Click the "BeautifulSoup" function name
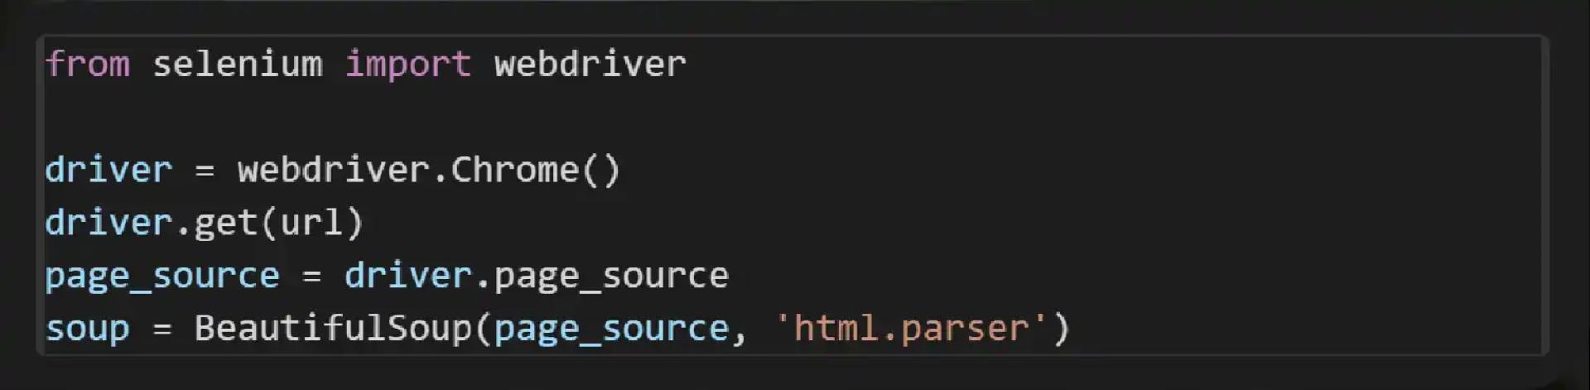This screenshot has height=390, width=1590. pyautogui.click(x=333, y=329)
